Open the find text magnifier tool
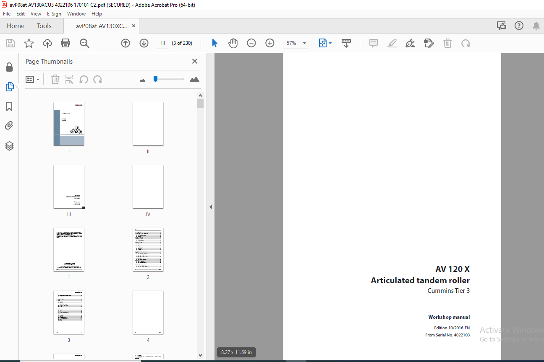Viewport: 544px width, 362px height. click(x=84, y=43)
